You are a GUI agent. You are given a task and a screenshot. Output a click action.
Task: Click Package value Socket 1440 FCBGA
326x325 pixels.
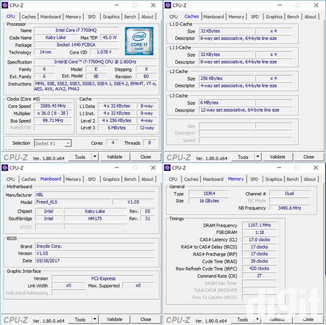(x=76, y=45)
